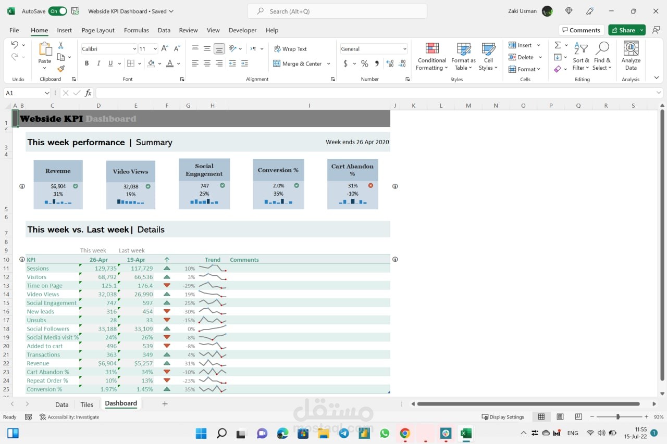Switch to the Tiles sheet tab
667x444 pixels.
coord(87,404)
